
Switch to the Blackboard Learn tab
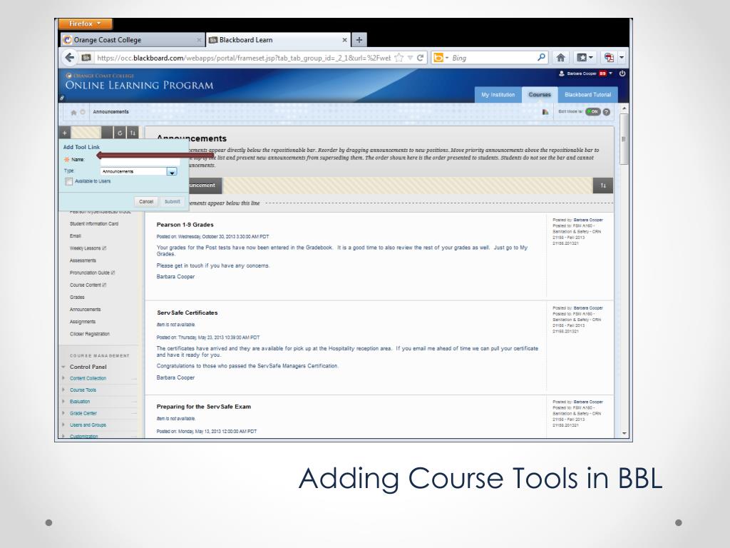pos(279,40)
